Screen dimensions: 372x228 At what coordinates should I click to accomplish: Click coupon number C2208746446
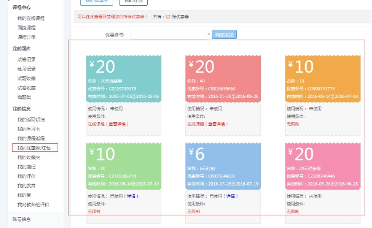click(321, 176)
